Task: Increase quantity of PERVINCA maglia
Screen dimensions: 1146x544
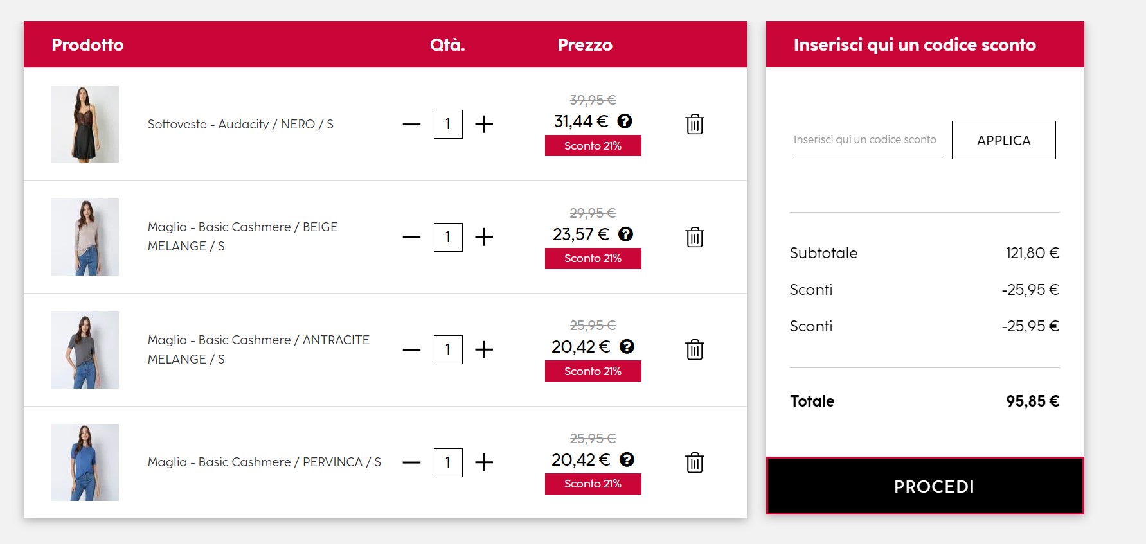Action: pyautogui.click(x=484, y=462)
